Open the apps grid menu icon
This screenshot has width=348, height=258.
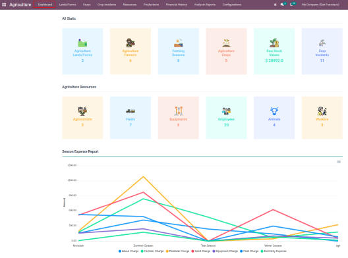pos(4,5)
